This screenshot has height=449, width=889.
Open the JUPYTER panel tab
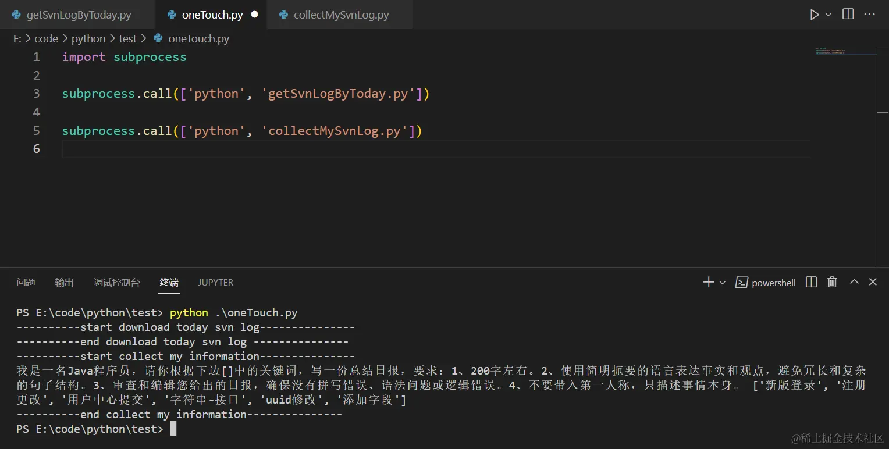215,283
